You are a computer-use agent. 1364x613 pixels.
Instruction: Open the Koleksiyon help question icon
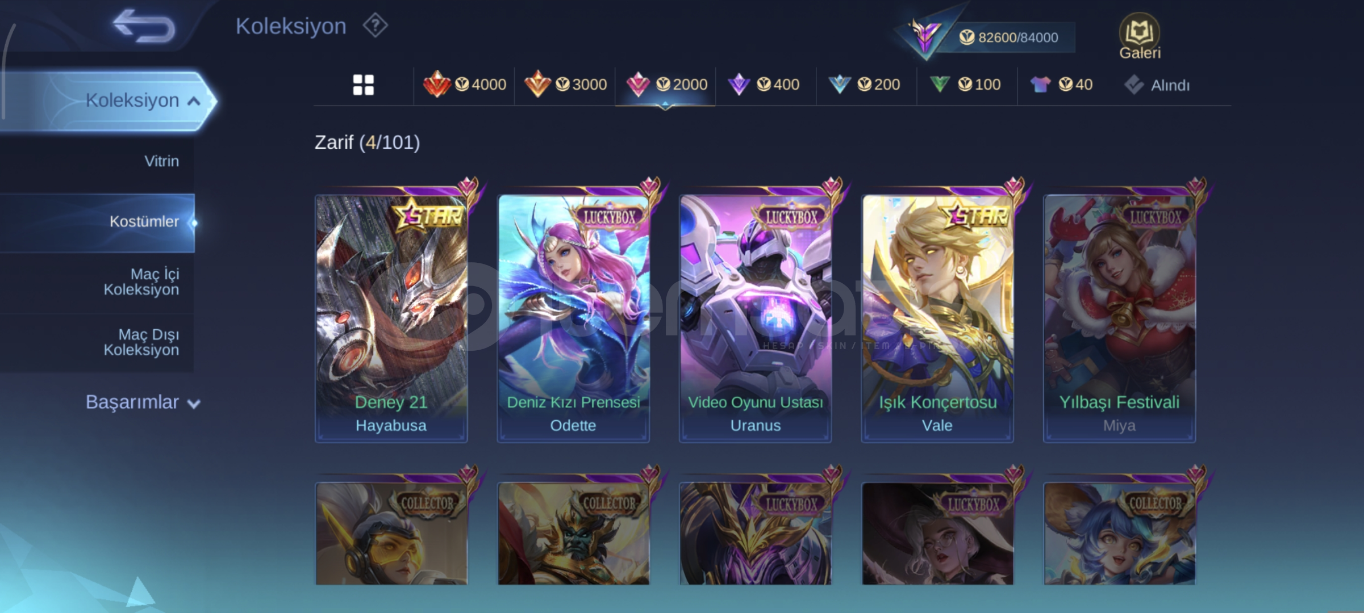376,26
